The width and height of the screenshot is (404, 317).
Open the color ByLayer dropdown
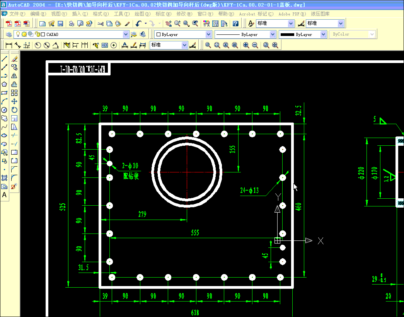pos(208,34)
